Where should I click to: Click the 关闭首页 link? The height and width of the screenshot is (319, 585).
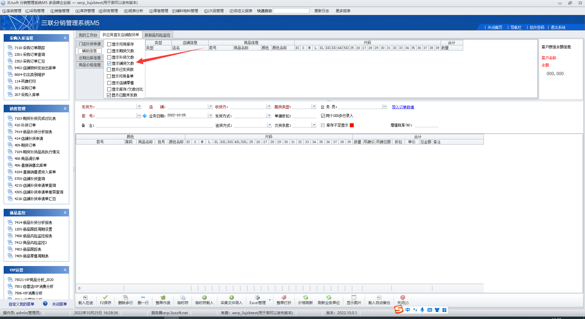(495, 27)
